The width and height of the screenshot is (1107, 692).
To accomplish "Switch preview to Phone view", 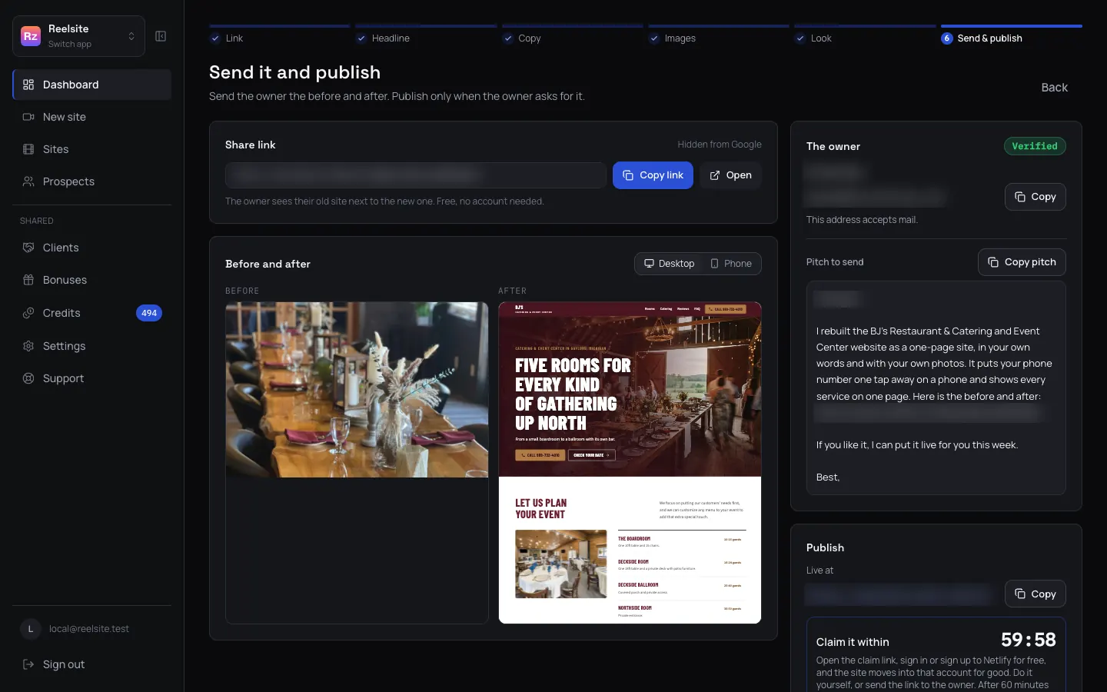I will (731, 264).
